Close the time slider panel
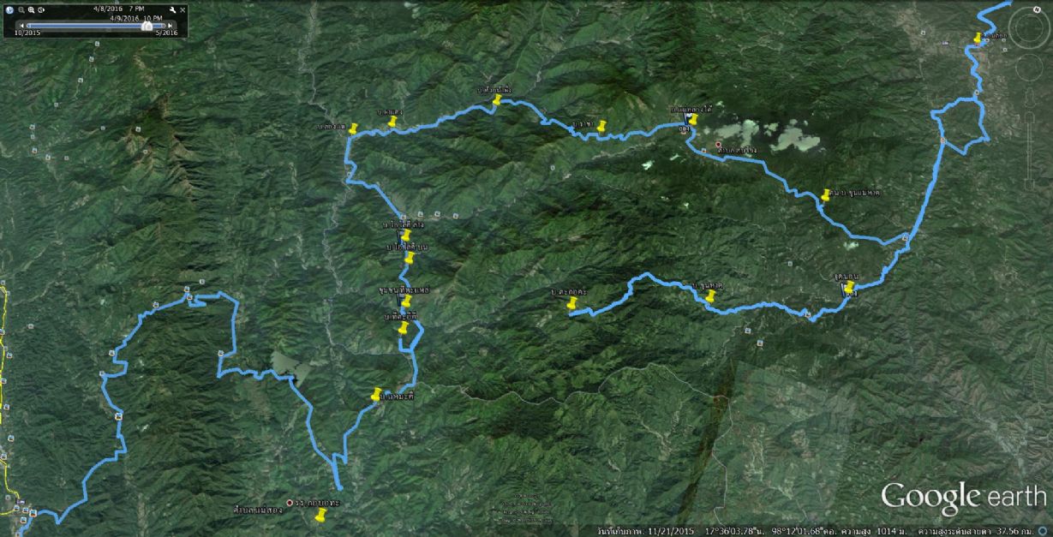 point(182,10)
